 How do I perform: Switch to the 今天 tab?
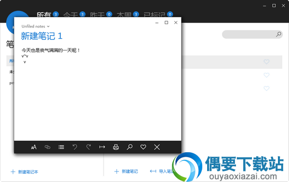pyautogui.click(x=74, y=14)
